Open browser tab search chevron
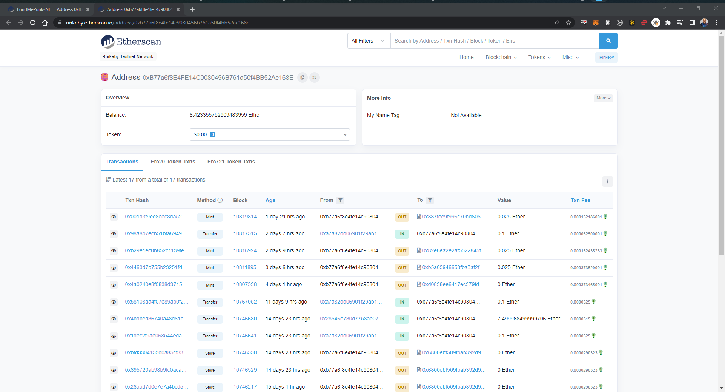725x392 pixels. pos(664,8)
